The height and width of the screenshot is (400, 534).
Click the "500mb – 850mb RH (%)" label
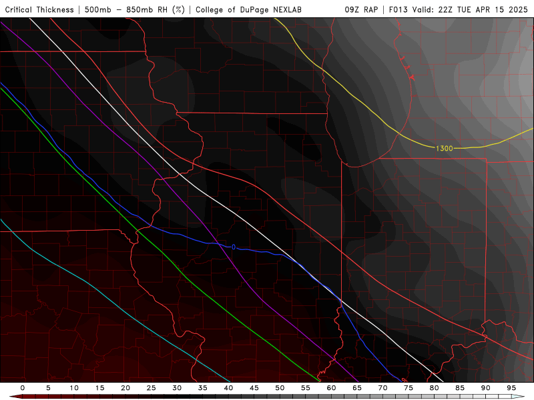tap(135, 9)
